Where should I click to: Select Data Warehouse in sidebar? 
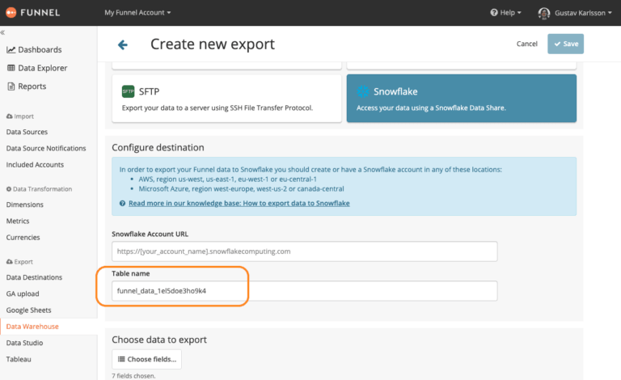[32, 327]
